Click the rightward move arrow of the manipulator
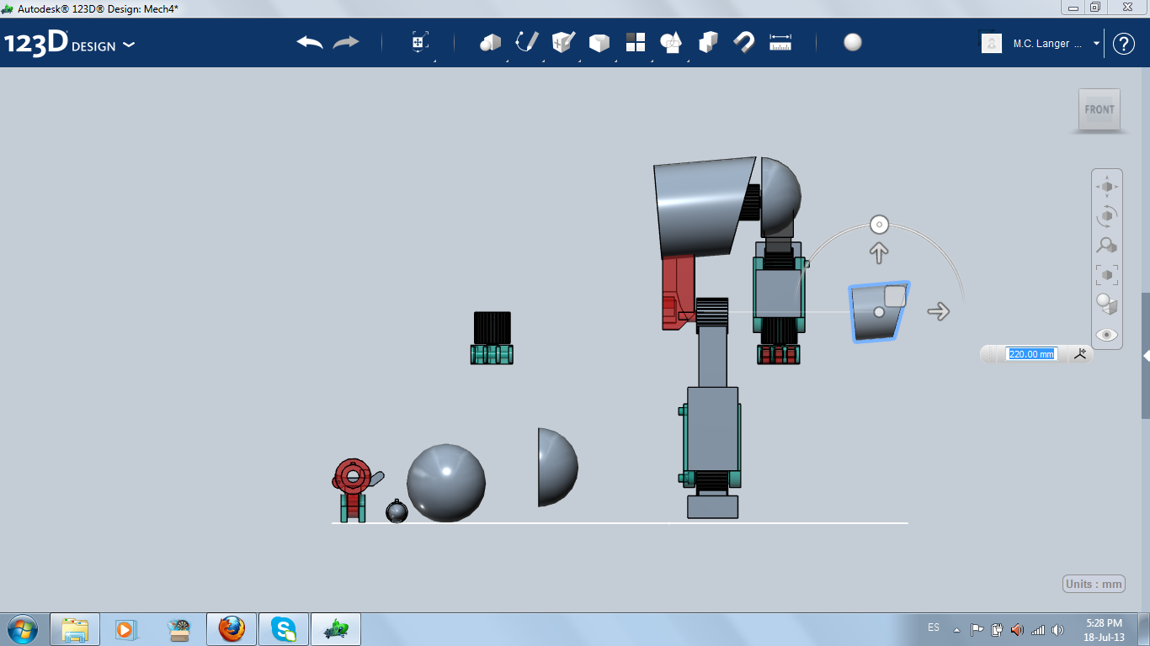Image resolution: width=1150 pixels, height=646 pixels. tap(938, 311)
